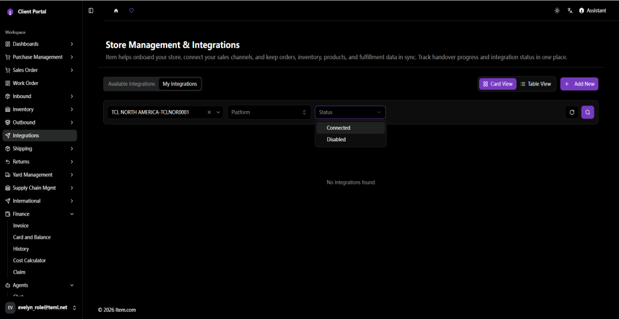Open Invoice under Finance

tap(21, 226)
